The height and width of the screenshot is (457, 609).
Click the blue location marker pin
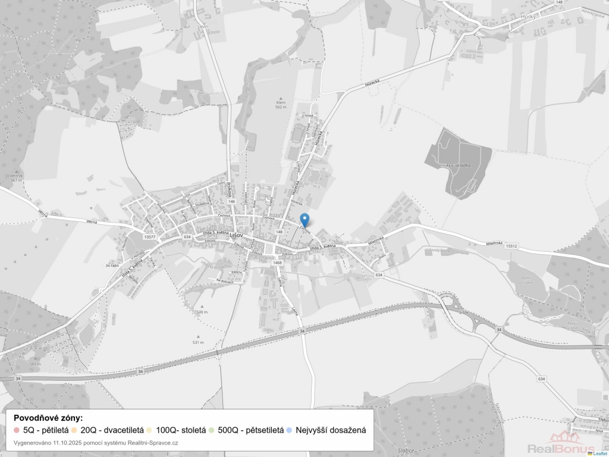pyautogui.click(x=304, y=220)
